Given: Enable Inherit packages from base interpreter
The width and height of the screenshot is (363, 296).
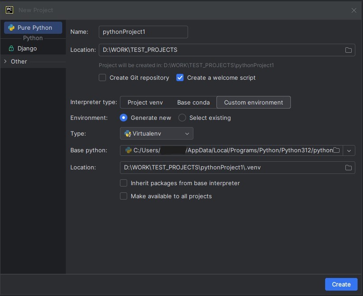Looking at the screenshot, I should click(x=124, y=183).
